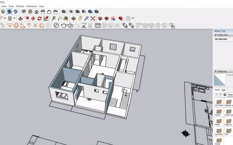Open the Extension Manager ruby icon

tap(121, 19)
